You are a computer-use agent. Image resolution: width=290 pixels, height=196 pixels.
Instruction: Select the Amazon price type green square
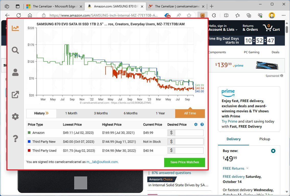pyautogui.click(x=29, y=133)
